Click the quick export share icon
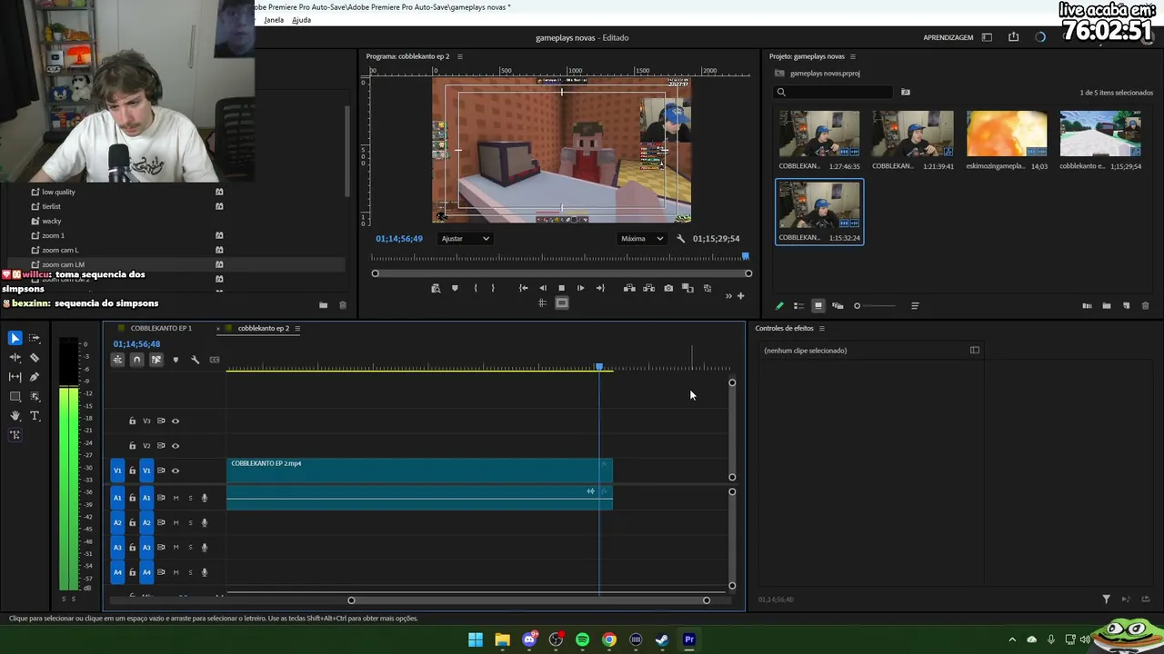The width and height of the screenshot is (1164, 654). coord(1013,37)
